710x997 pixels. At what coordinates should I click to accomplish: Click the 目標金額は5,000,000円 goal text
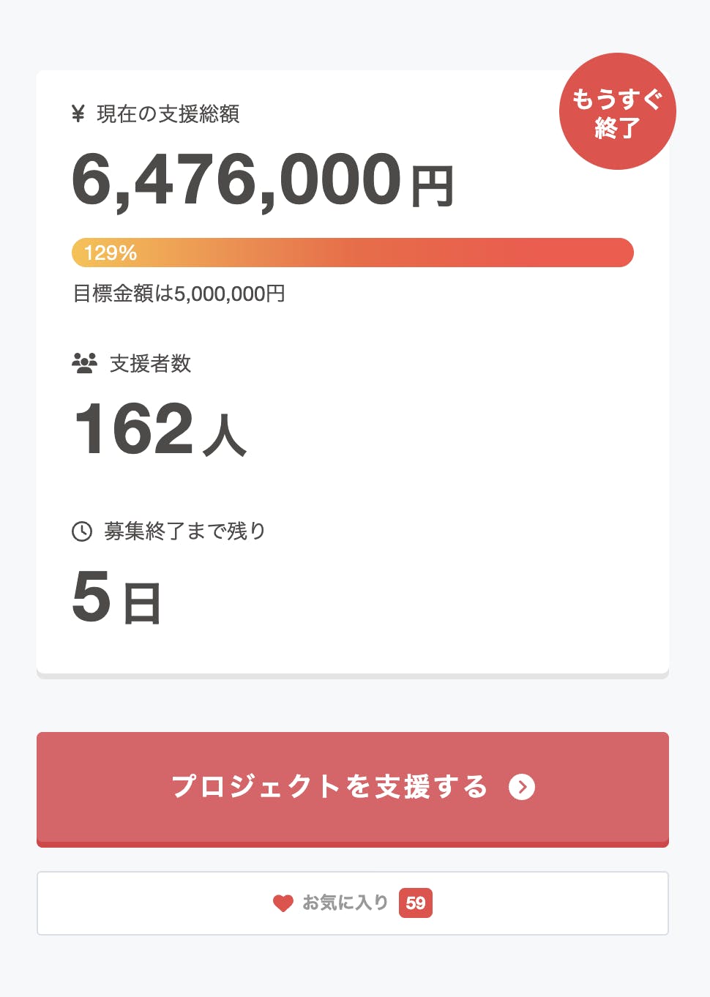[x=179, y=294]
